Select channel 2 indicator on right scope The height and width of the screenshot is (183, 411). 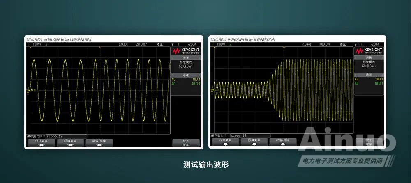click(231, 44)
